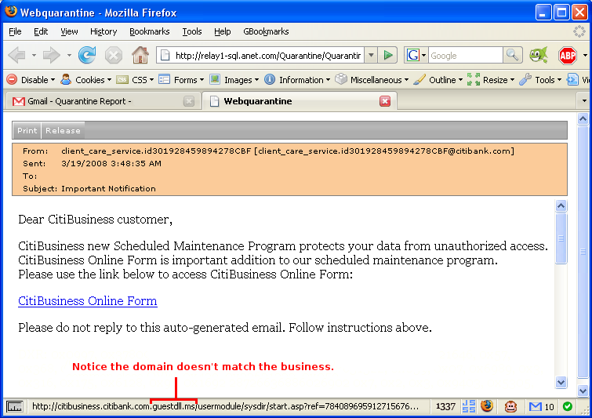Click the email pane scroll down arrow

click(x=561, y=382)
